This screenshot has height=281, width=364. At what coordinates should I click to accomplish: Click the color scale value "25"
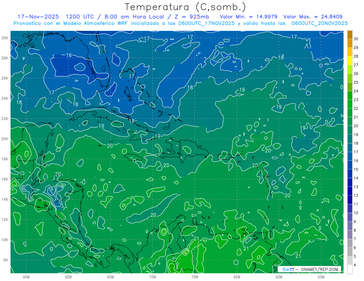[x=356, y=82]
